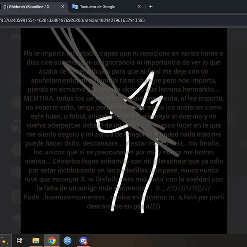
Task: Open qBittorrent from the taskbar
Action: pyautogui.click(x=67, y=240)
